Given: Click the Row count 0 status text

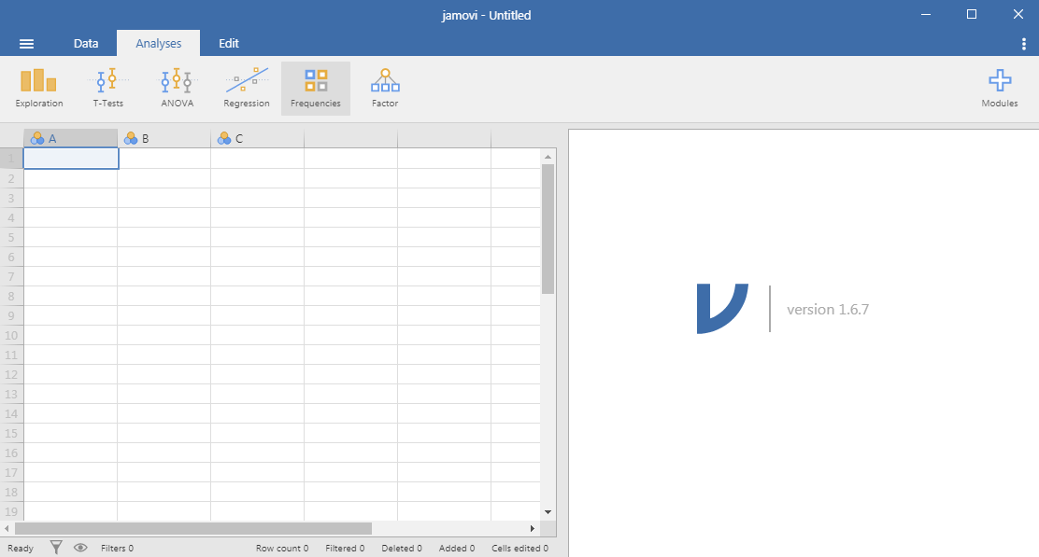Looking at the screenshot, I should point(282,549).
